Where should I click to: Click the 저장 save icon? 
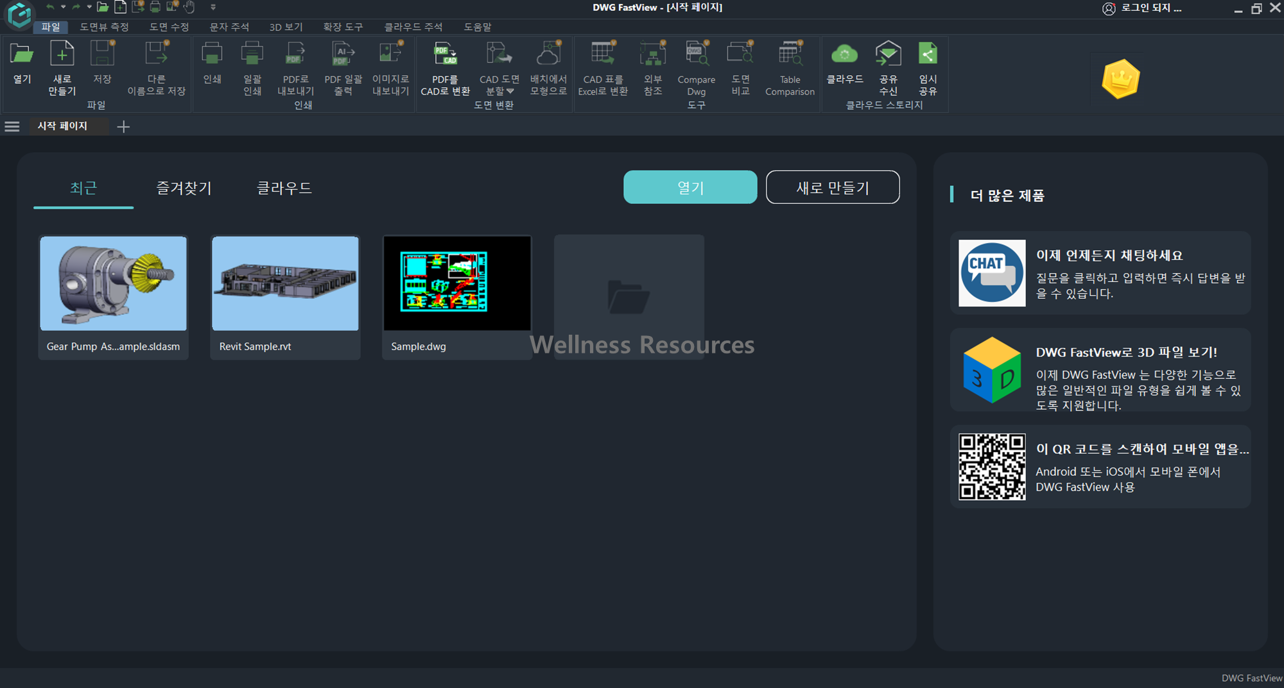[x=102, y=54]
